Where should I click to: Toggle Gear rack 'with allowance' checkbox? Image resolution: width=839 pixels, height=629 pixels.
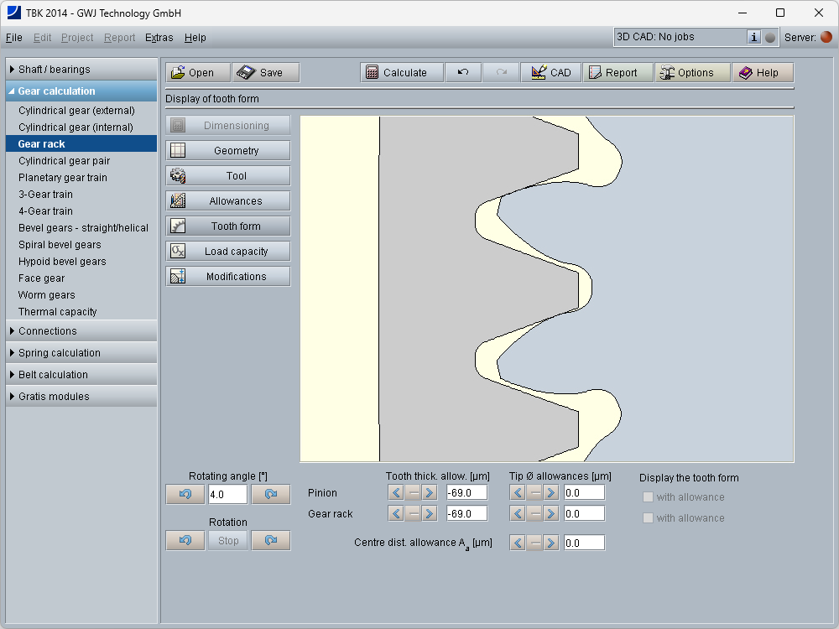[648, 518]
